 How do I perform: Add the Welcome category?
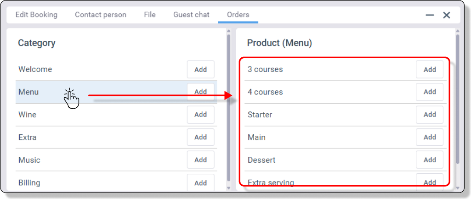pyautogui.click(x=200, y=70)
